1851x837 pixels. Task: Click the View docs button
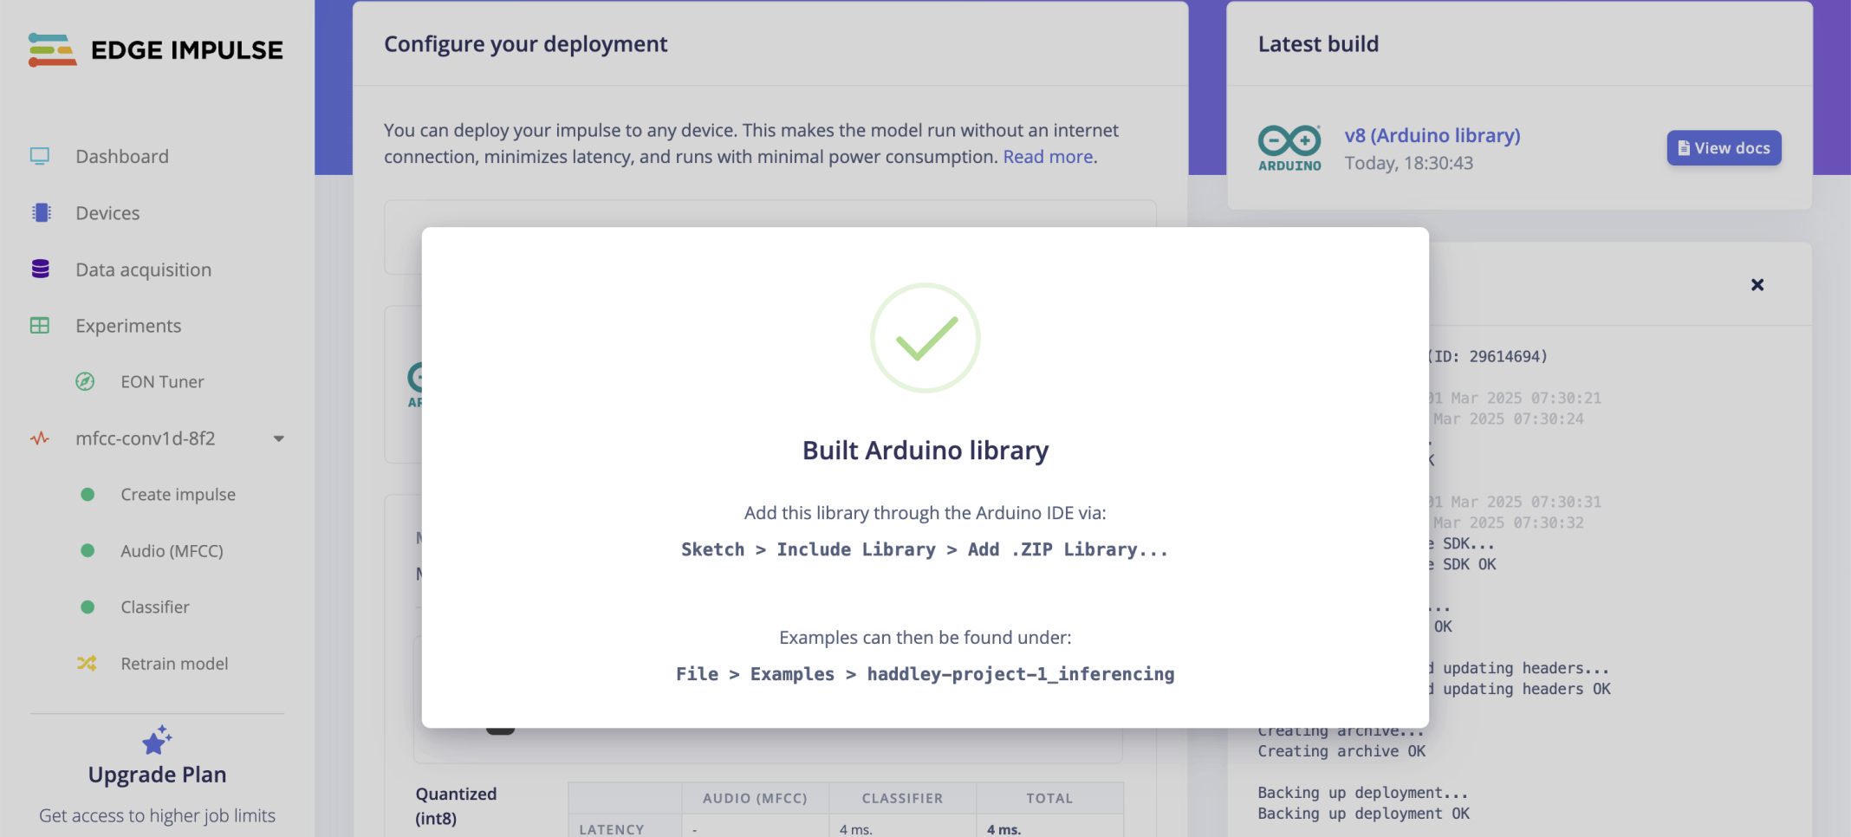pyautogui.click(x=1724, y=148)
